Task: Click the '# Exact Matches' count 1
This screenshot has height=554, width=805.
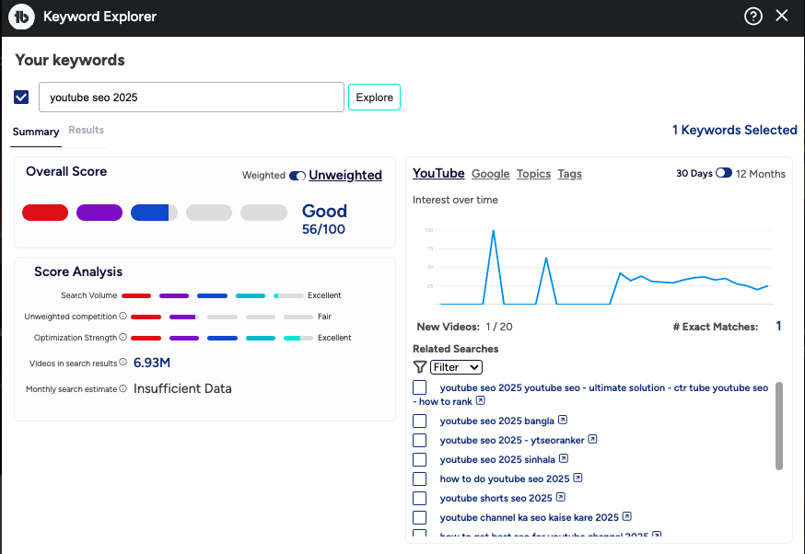Action: point(778,326)
